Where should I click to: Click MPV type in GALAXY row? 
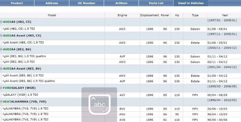[195, 95]
